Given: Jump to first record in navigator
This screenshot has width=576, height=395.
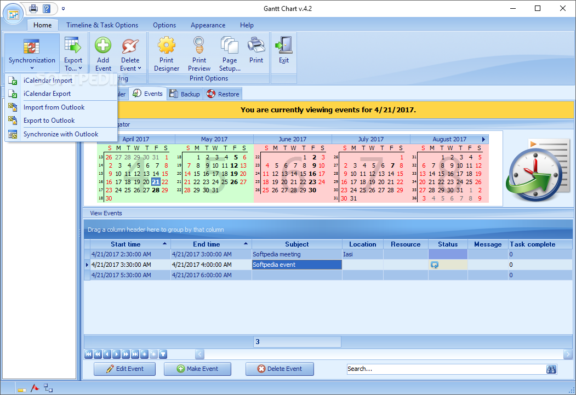Looking at the screenshot, I should (89, 354).
